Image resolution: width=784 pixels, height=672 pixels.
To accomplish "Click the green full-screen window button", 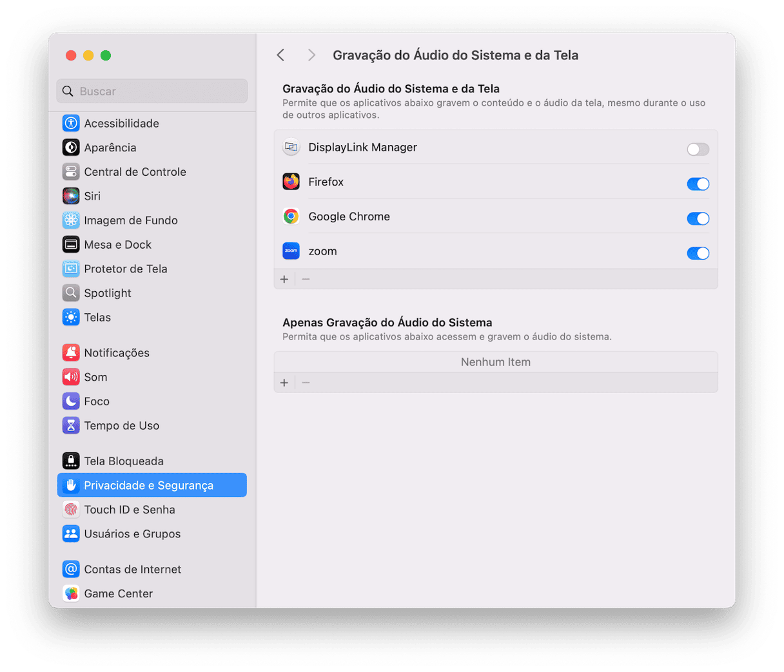I will click(x=106, y=55).
